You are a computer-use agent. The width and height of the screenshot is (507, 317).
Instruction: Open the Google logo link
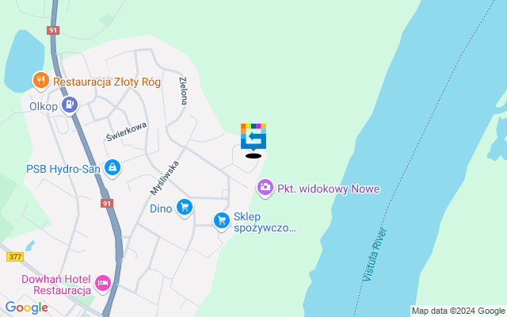27,307
